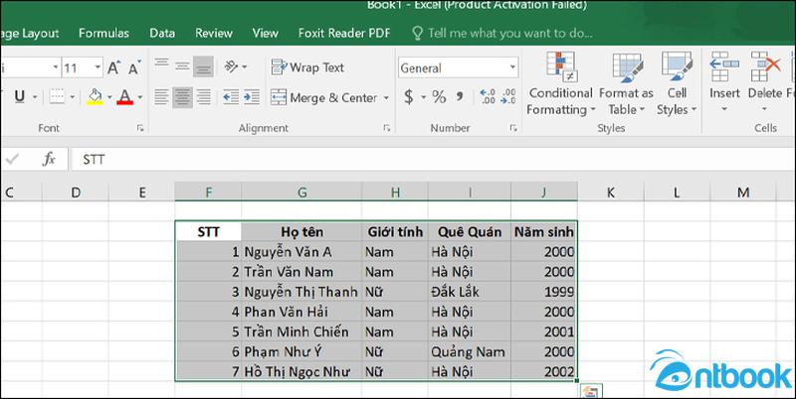Open Fill Color palette dropdown
Viewport: 796px width, 399px height.
[109, 96]
